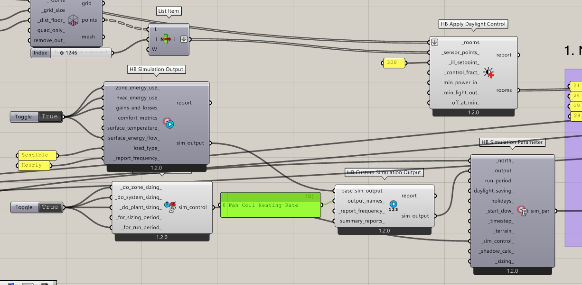Click the base_sim_output_ input

click(x=363, y=191)
